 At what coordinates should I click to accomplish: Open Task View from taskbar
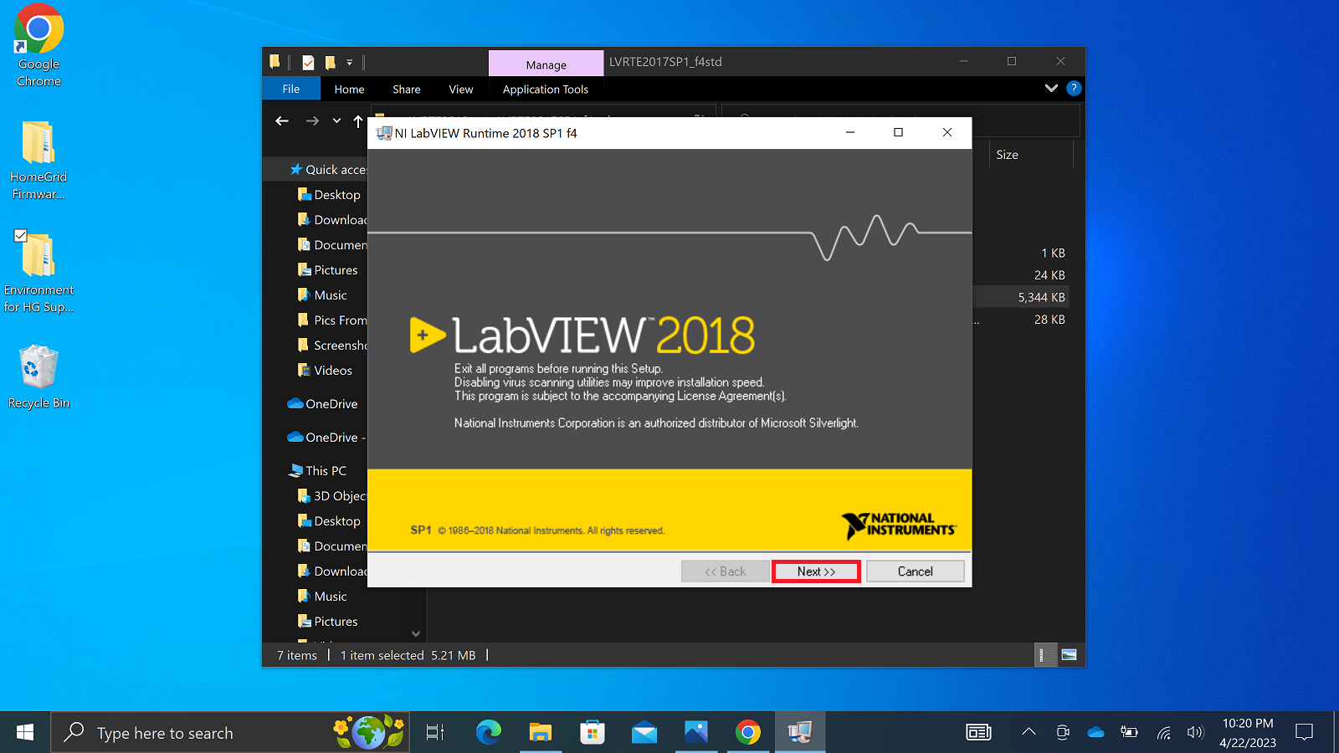click(435, 733)
